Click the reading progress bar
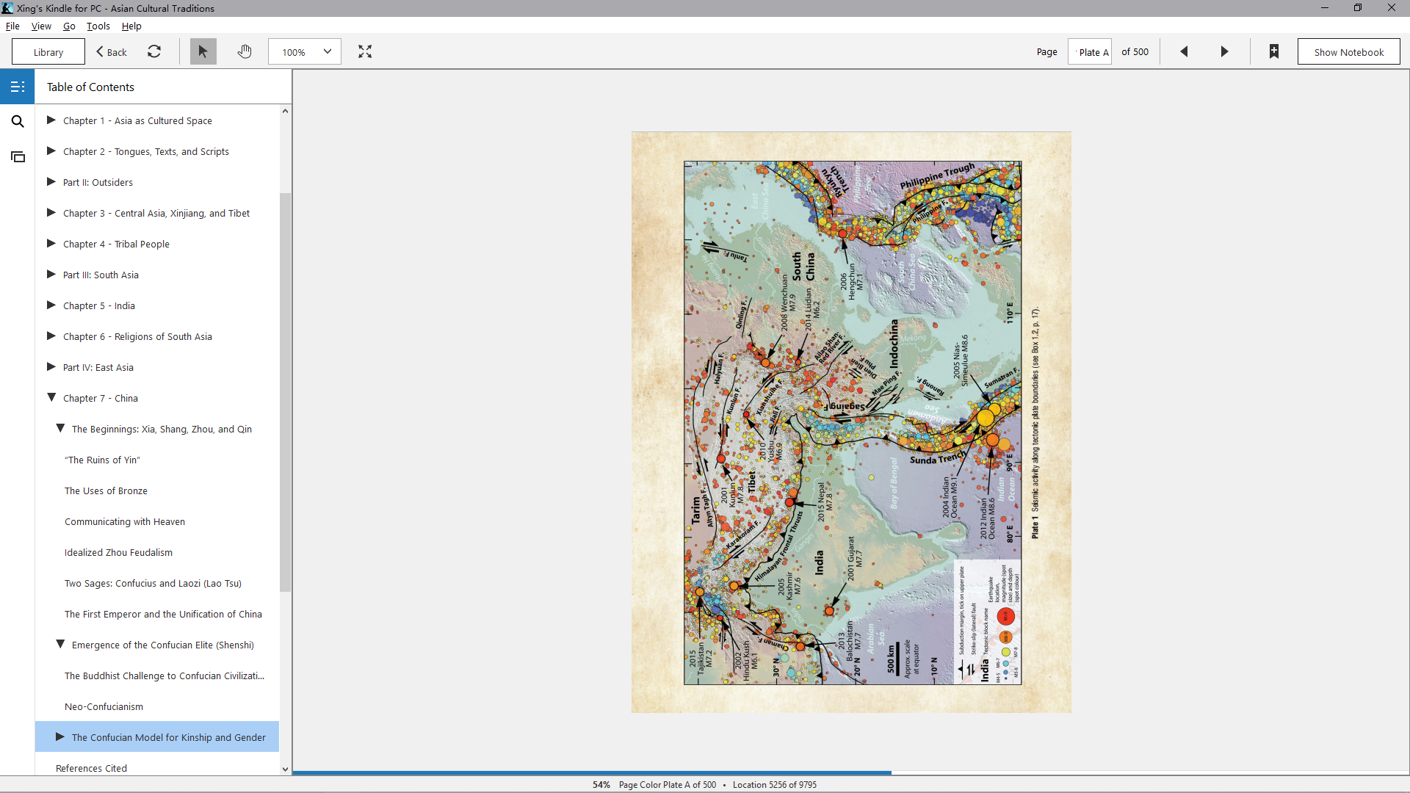The height and width of the screenshot is (793, 1410). pyautogui.click(x=850, y=772)
